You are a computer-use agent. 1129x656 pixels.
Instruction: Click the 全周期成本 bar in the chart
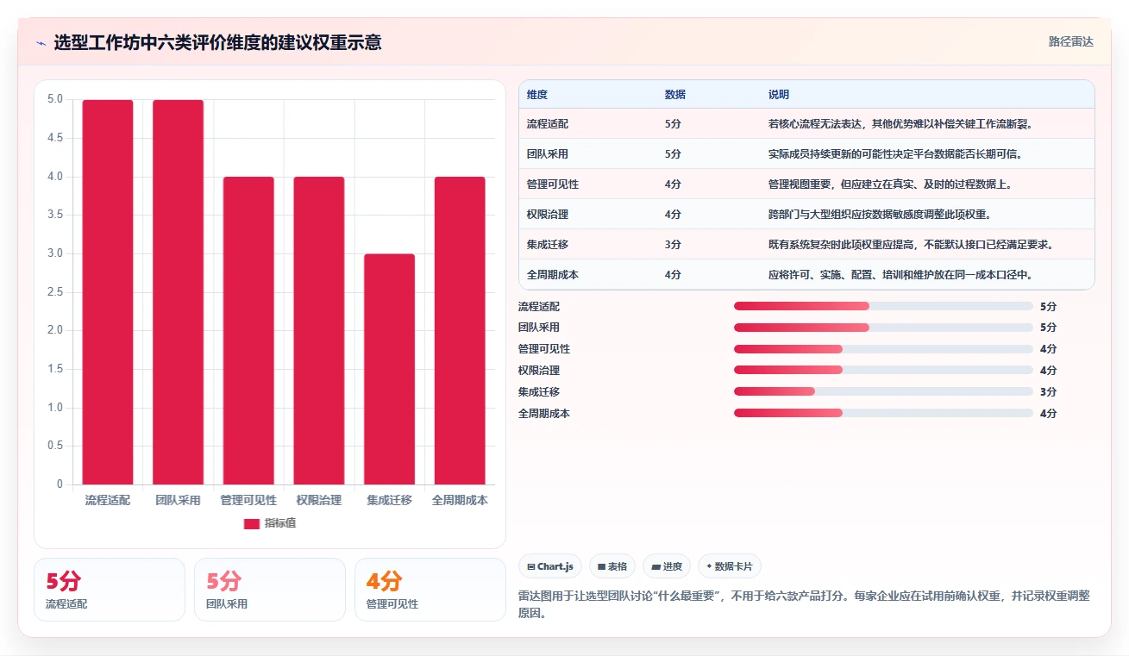coord(460,330)
